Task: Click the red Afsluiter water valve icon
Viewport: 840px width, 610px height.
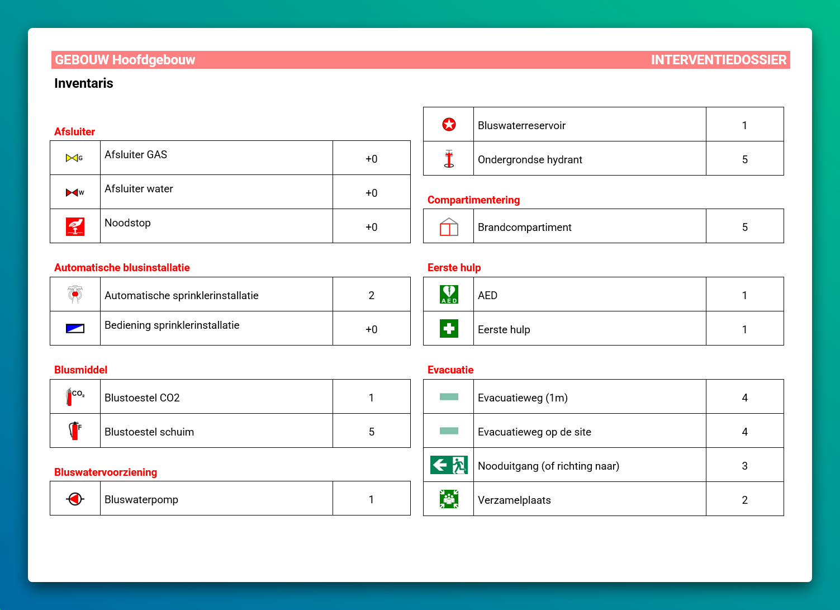Action: click(x=74, y=192)
